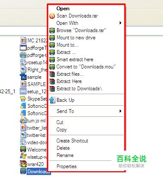Screen dimensions: 163x181
Task: Select the MC 2182 file name
Action: (37, 41)
